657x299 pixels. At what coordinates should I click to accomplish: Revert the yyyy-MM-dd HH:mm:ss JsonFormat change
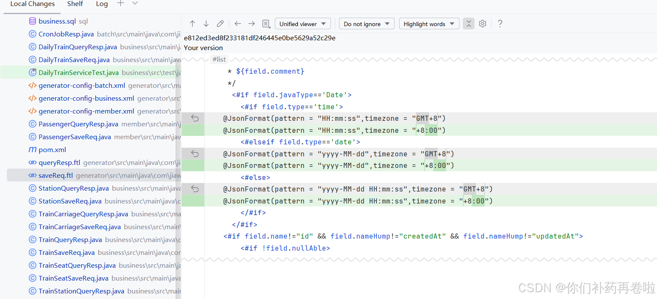[195, 188]
